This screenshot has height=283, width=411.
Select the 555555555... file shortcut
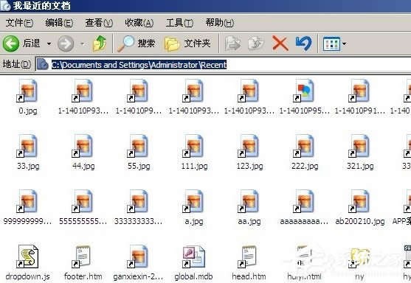(83, 208)
